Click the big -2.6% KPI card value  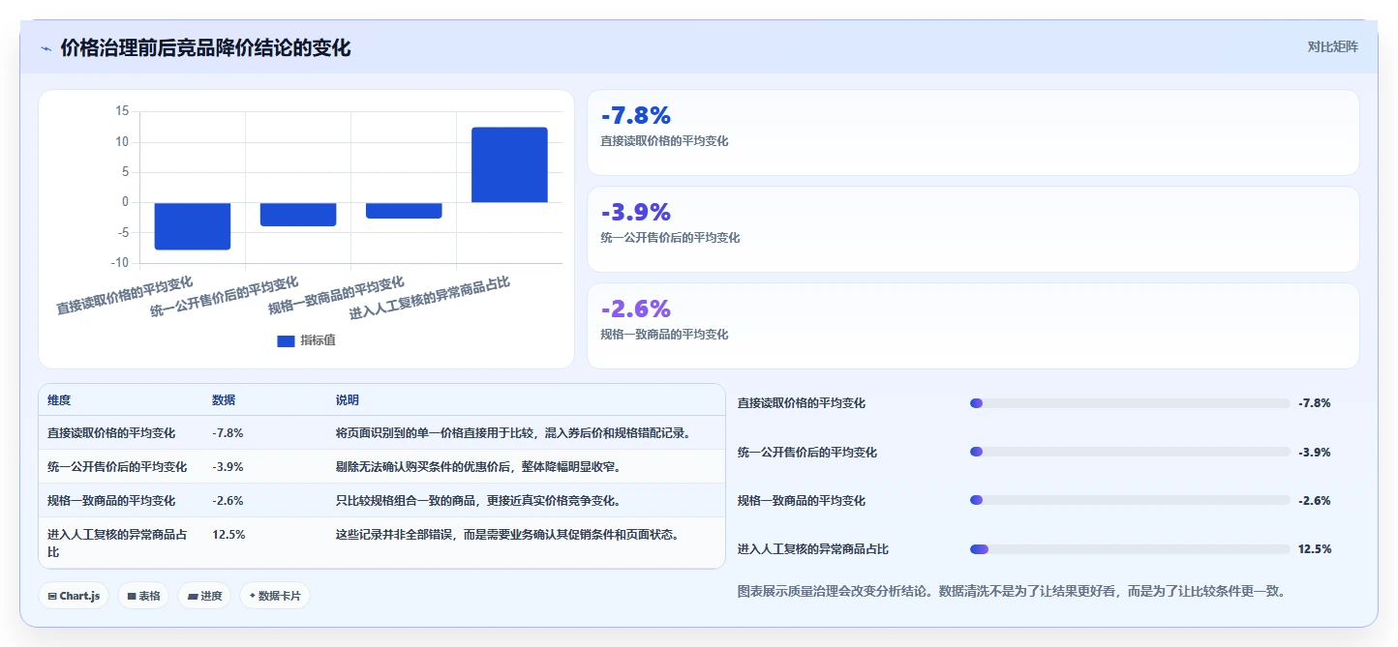(x=636, y=309)
